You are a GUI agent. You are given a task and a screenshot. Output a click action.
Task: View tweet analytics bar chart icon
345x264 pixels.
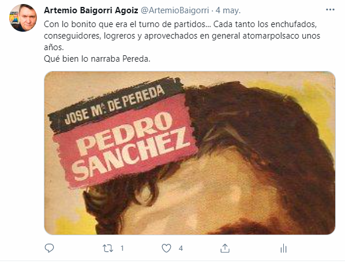pos(283,248)
